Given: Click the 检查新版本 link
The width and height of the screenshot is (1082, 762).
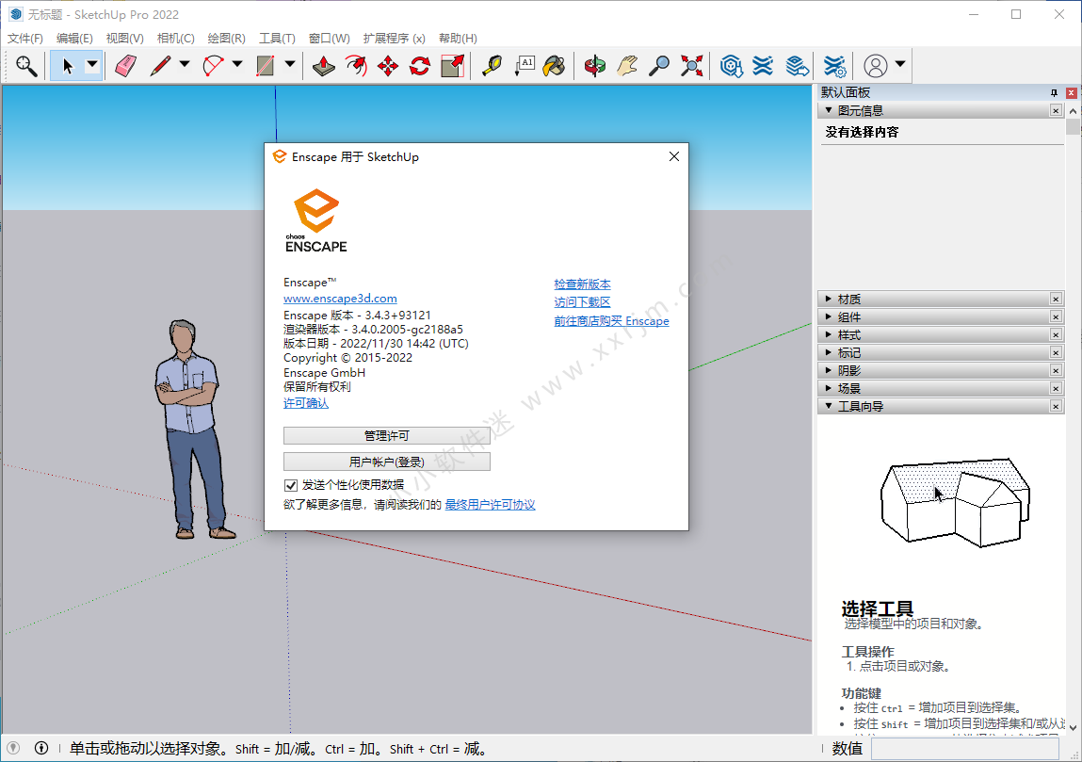Looking at the screenshot, I should click(x=582, y=284).
